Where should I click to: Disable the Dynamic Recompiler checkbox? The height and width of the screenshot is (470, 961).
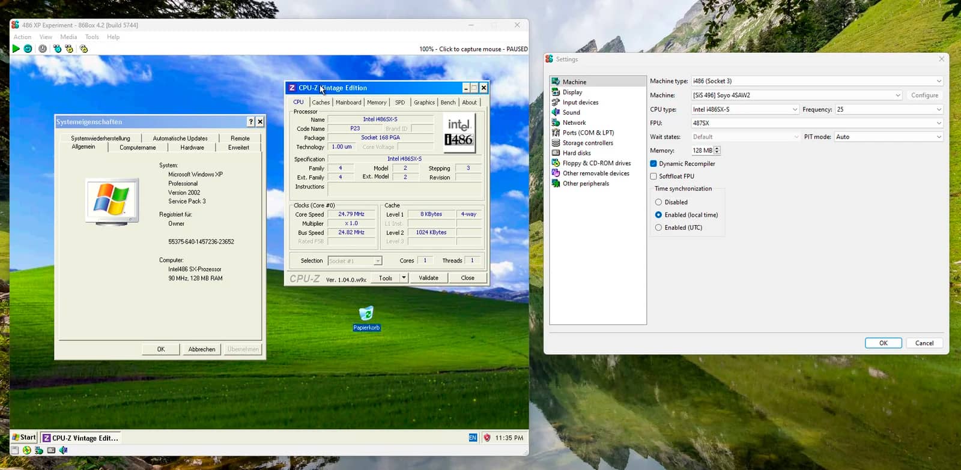(x=653, y=164)
